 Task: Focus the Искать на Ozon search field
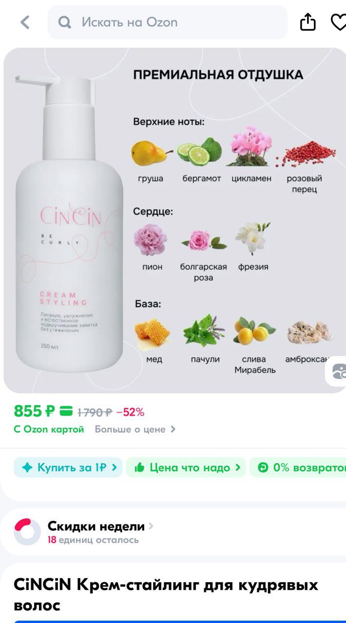click(x=168, y=22)
